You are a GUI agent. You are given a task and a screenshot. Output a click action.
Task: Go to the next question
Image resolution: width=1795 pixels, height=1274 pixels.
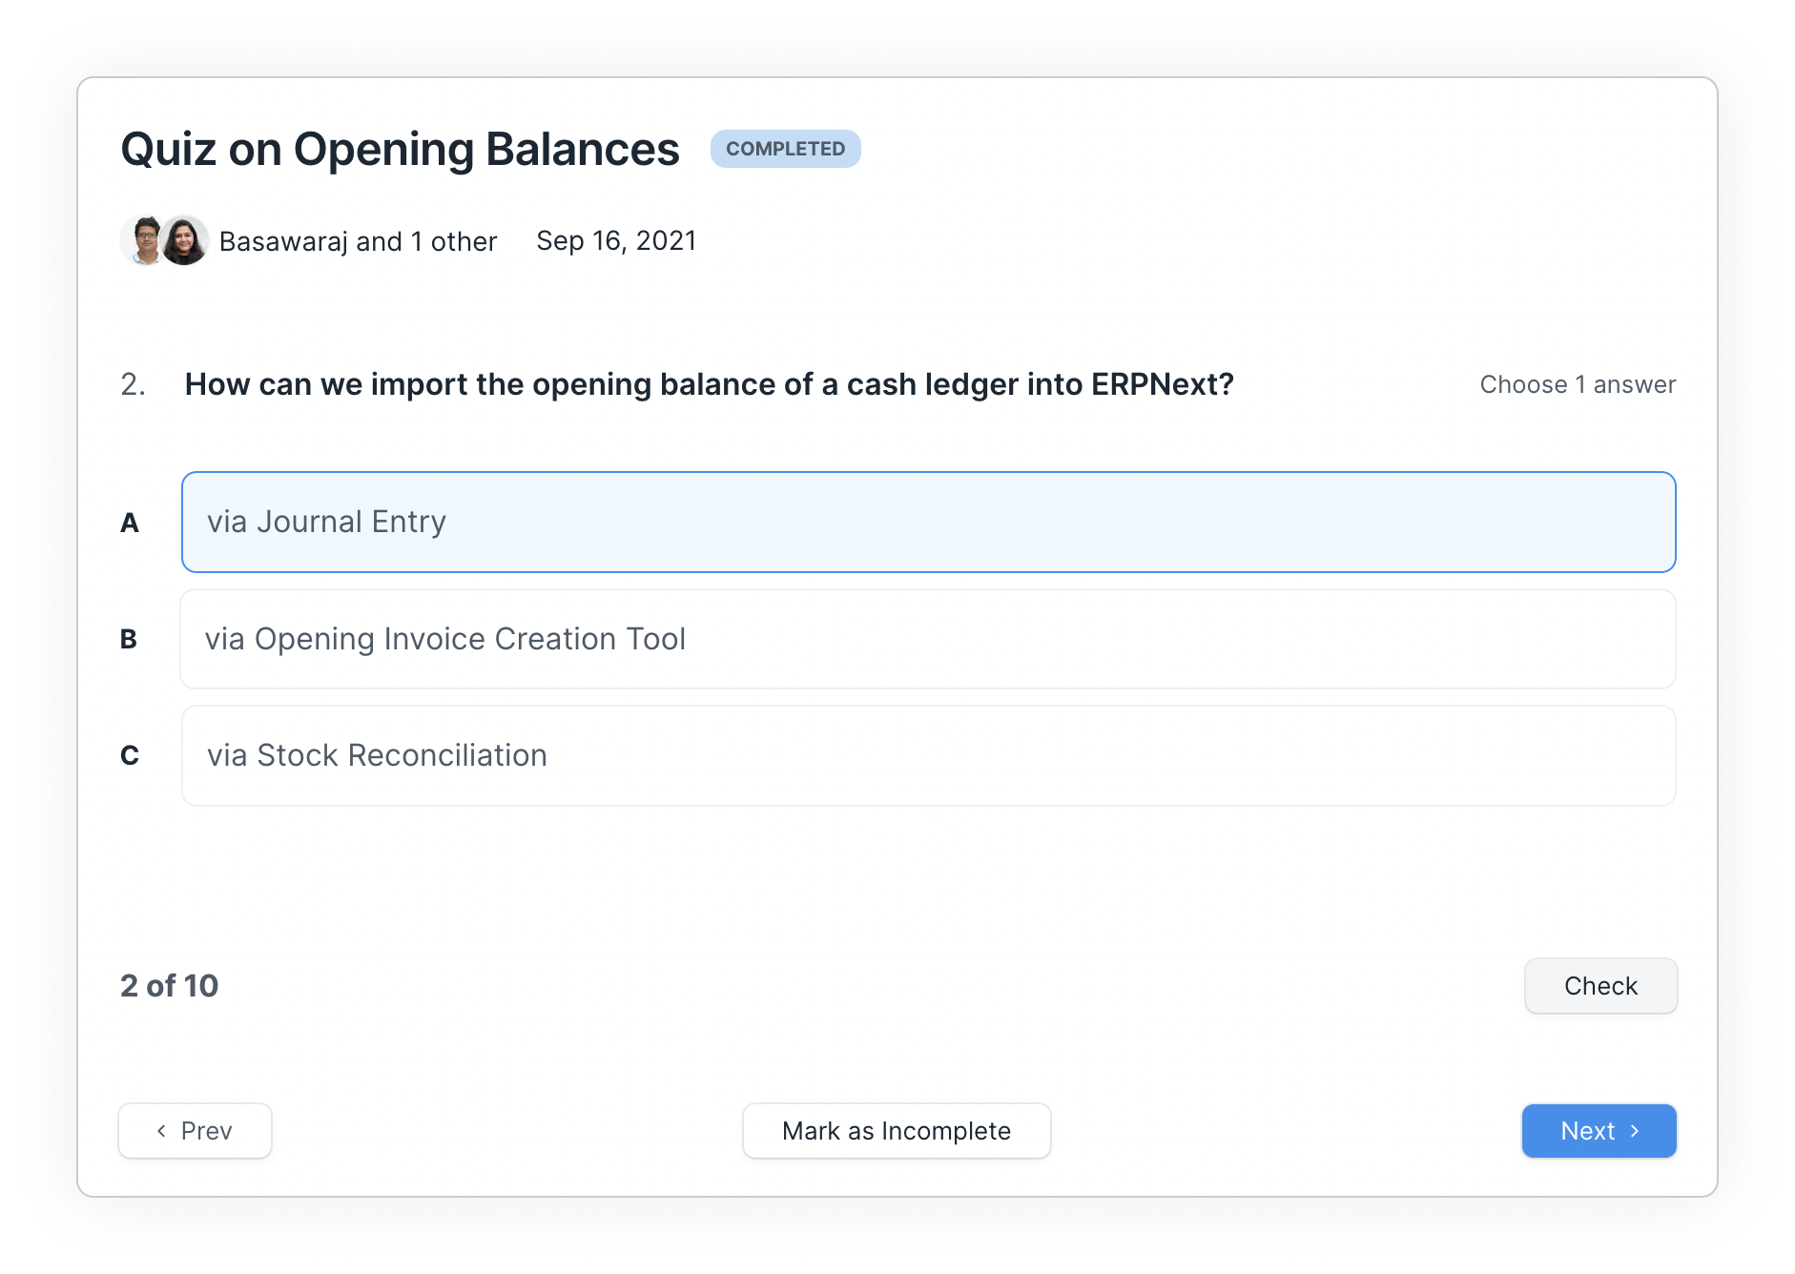click(x=1599, y=1131)
